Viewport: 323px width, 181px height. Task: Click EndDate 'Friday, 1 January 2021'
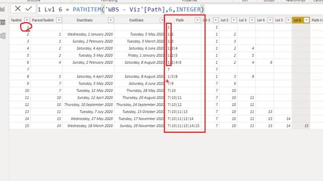[146, 55]
